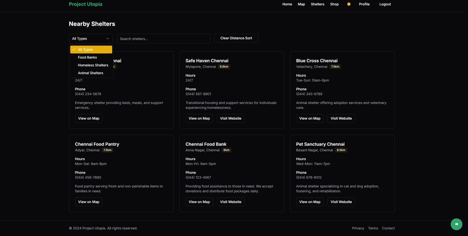Image resolution: width=468 pixels, height=236 pixels.
Task: Click the Pet Sanctuary Chennai title
Action: (x=321, y=144)
